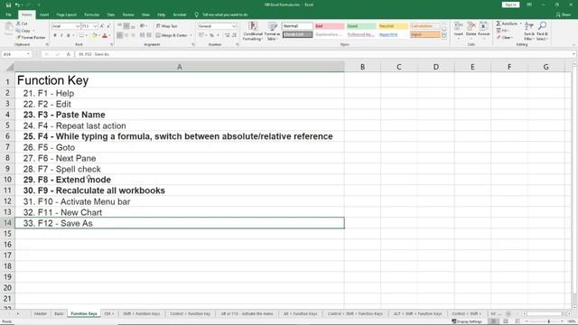
Task: Switch to the Insert ribbon tab
Action: click(44, 14)
